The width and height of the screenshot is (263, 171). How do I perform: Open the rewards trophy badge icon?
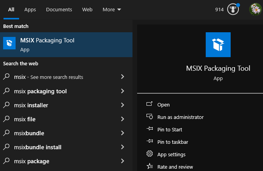233,9
